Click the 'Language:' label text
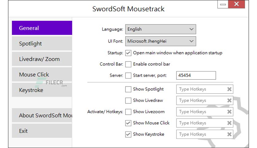257x148 pixels. (x=113, y=29)
